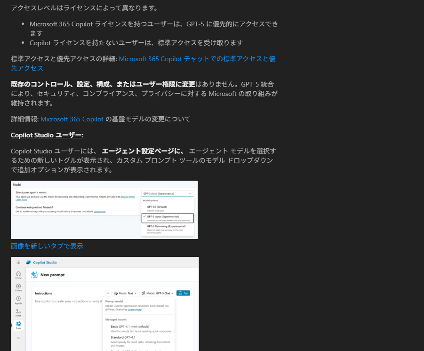The image size is (424, 351).
Task: Click the New prompt title text
Action: [x=52, y=275]
